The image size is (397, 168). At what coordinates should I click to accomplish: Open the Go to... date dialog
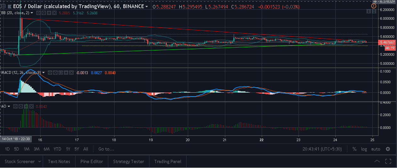click(x=106, y=149)
